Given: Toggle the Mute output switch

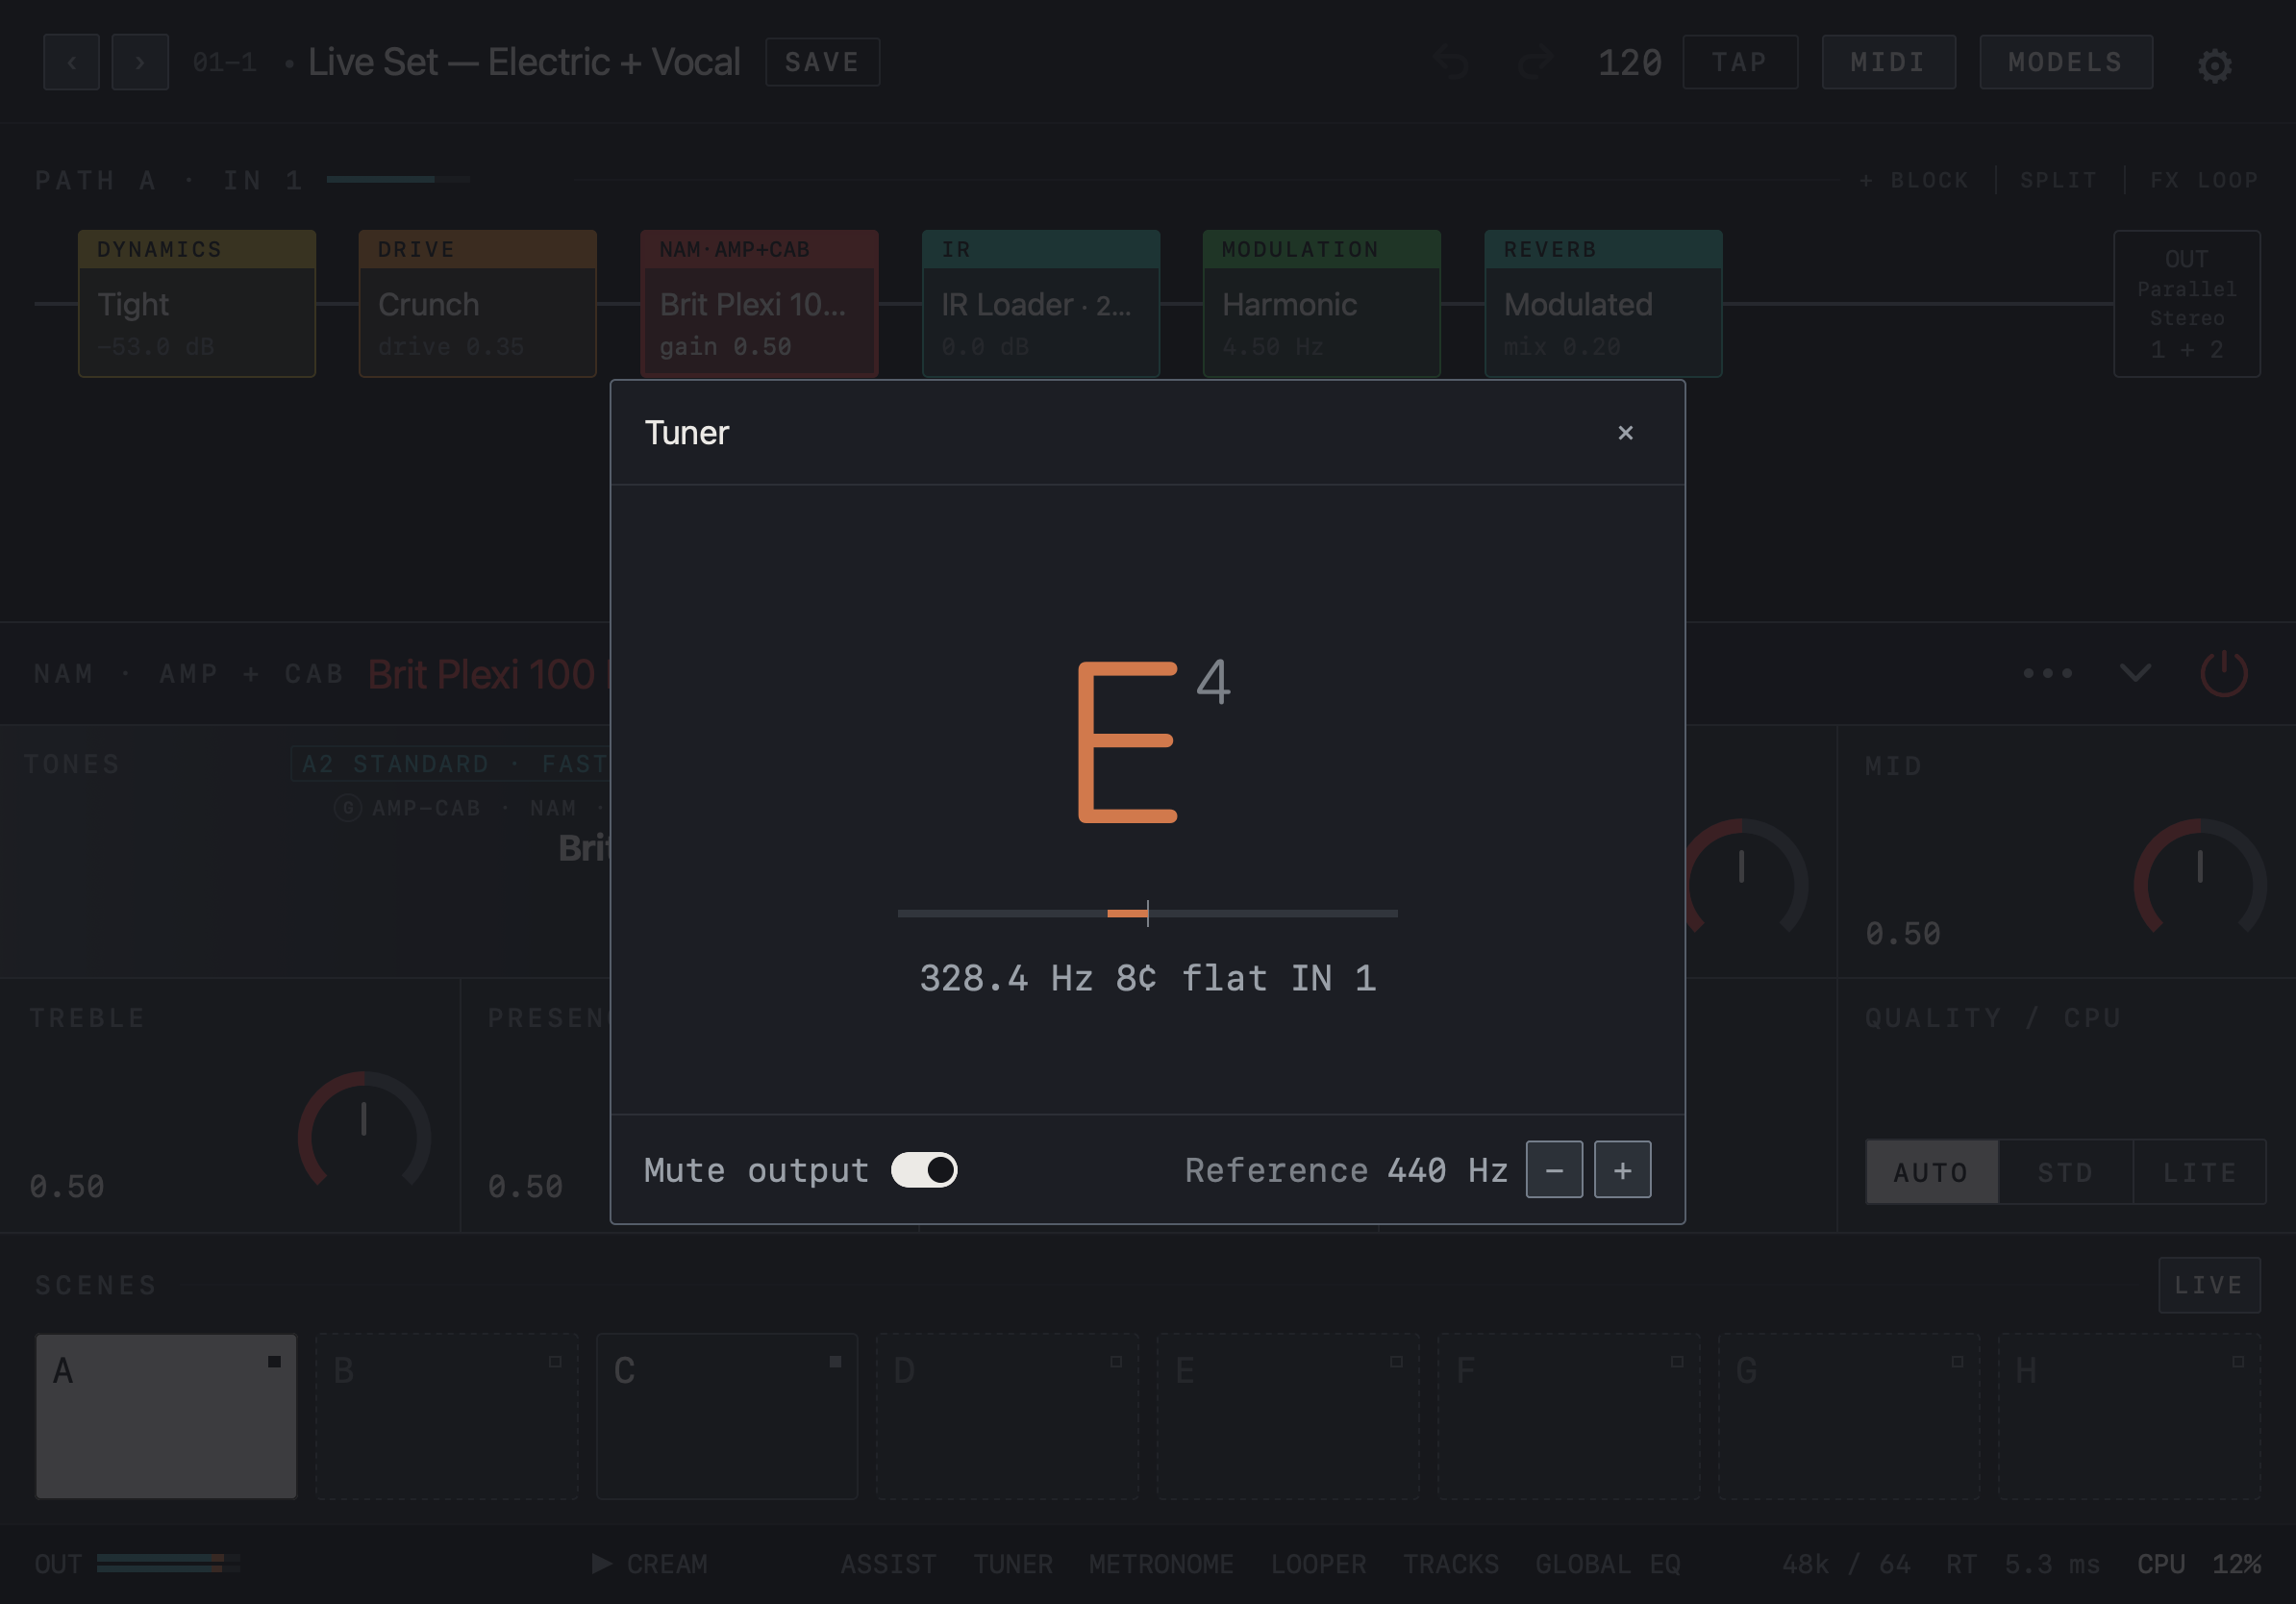Looking at the screenshot, I should (924, 1170).
